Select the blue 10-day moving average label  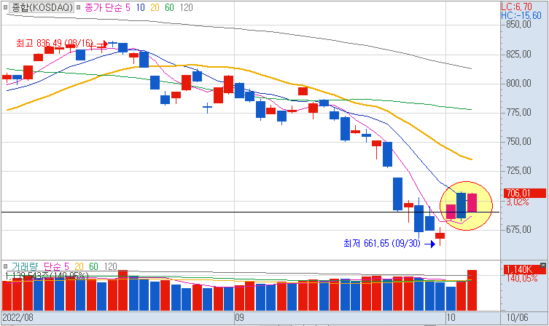coord(141,7)
